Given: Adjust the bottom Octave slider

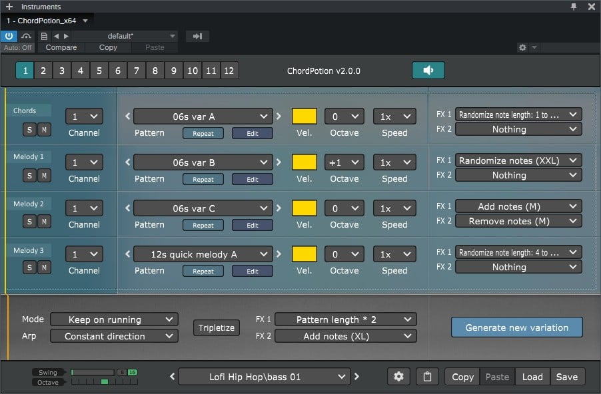Looking at the screenshot, I should [x=104, y=382].
